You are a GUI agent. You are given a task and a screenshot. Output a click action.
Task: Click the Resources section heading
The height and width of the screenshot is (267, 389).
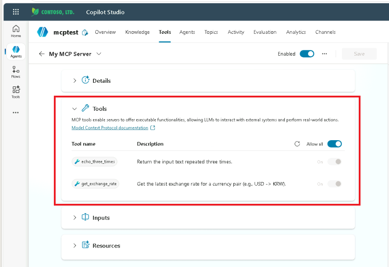point(106,246)
